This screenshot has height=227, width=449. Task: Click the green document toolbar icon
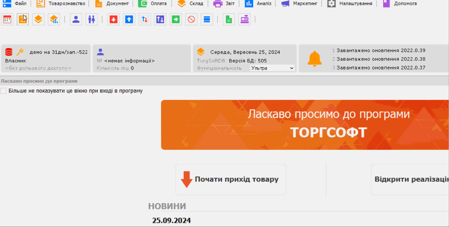[228, 20]
